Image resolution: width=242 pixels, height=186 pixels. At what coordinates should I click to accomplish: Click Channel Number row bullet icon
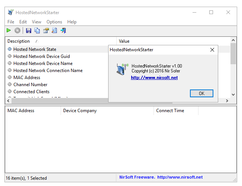[x=10, y=84]
